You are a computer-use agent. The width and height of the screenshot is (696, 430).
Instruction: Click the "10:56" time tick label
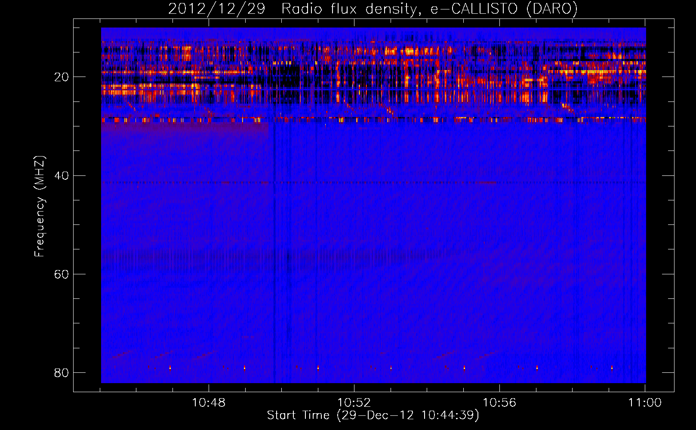click(499, 402)
